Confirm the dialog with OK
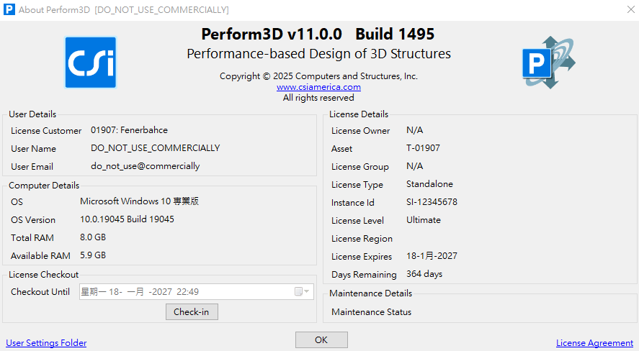This screenshot has width=639, height=351. 321,339
